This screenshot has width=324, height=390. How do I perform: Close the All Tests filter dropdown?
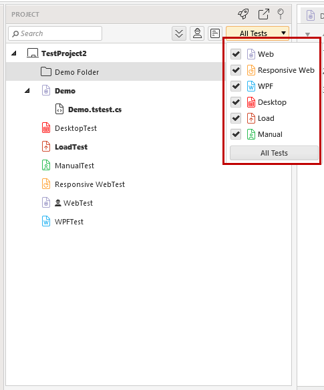pos(257,33)
